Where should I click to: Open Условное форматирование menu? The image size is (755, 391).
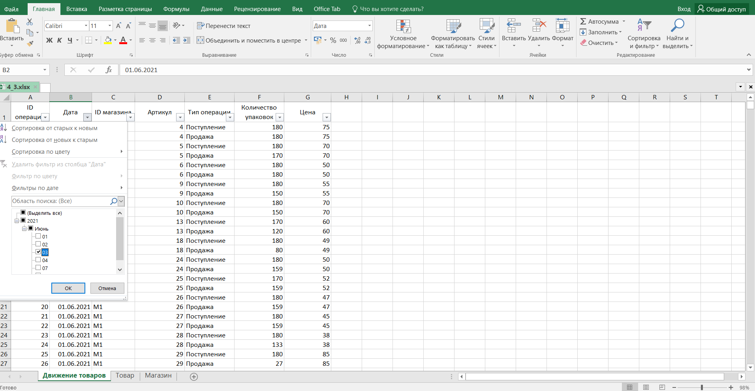[x=403, y=34]
